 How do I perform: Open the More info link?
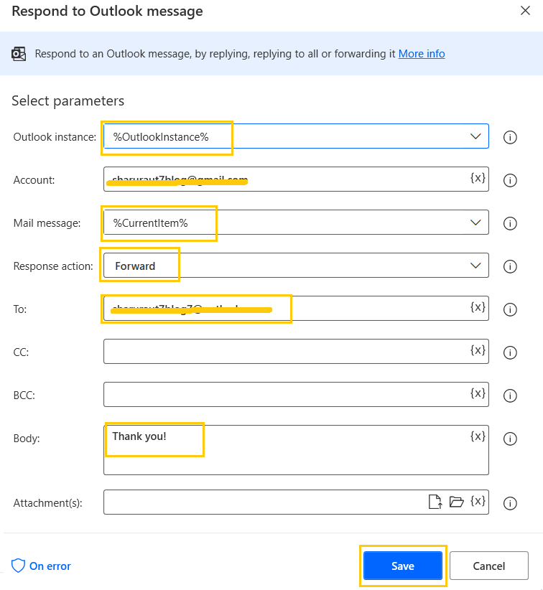pyautogui.click(x=422, y=53)
